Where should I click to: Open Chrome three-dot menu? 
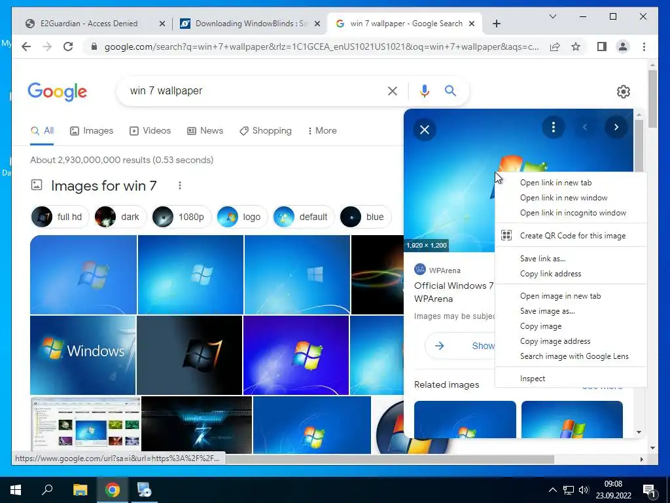point(644,47)
